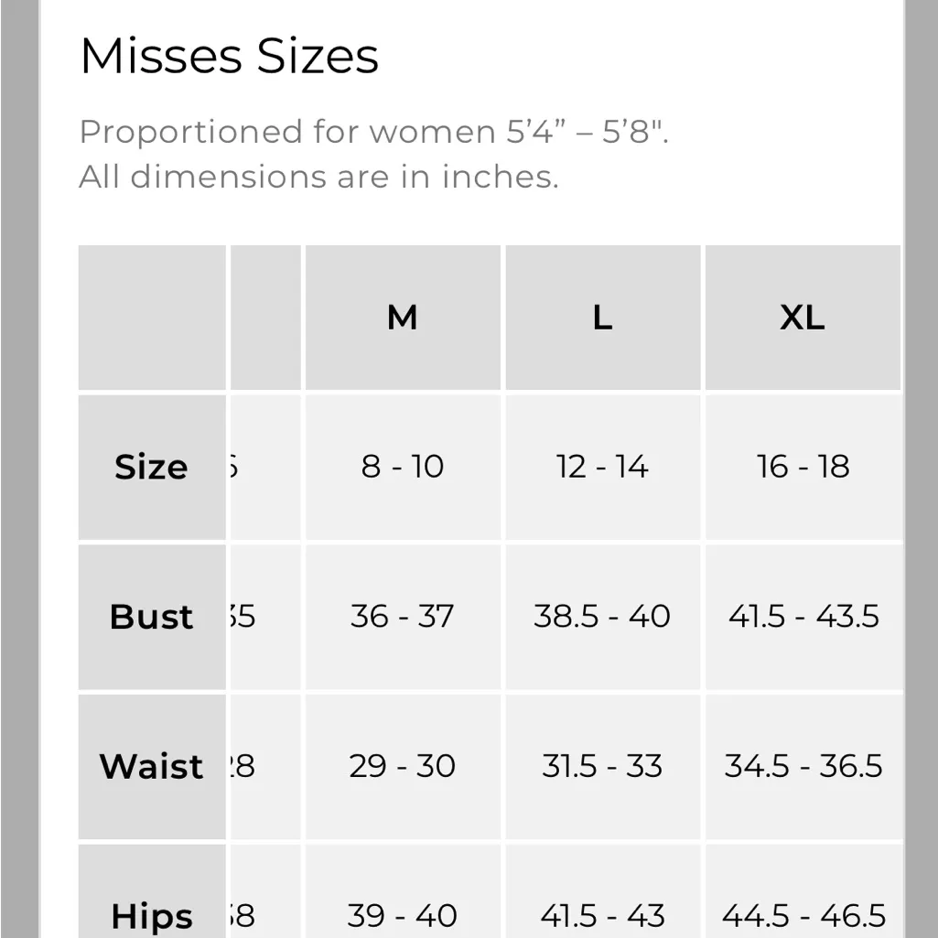The height and width of the screenshot is (938, 938).
Task: Click the Hips row label
Action: pos(151,915)
